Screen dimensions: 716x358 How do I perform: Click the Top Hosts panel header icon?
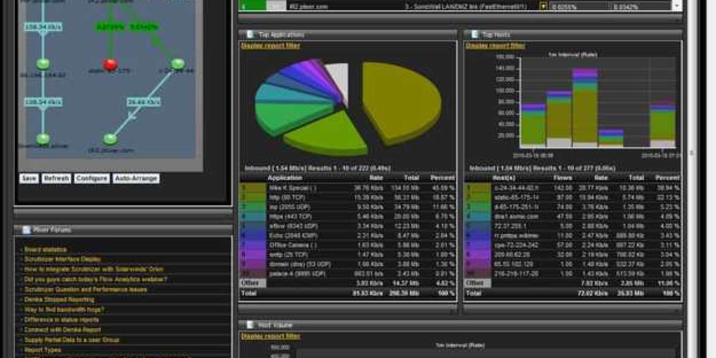coord(475,34)
